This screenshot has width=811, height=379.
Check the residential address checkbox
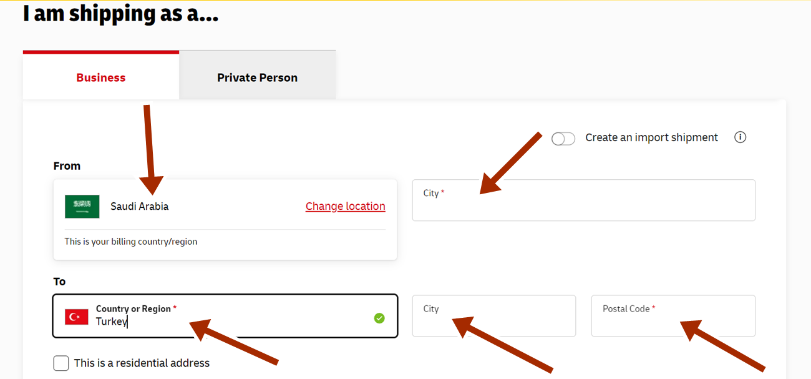tap(61, 363)
